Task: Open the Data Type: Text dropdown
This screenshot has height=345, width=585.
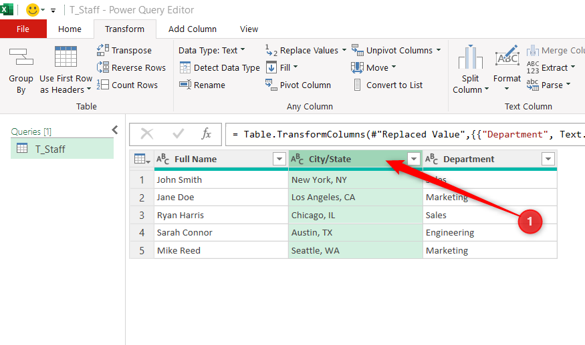Action: point(211,50)
